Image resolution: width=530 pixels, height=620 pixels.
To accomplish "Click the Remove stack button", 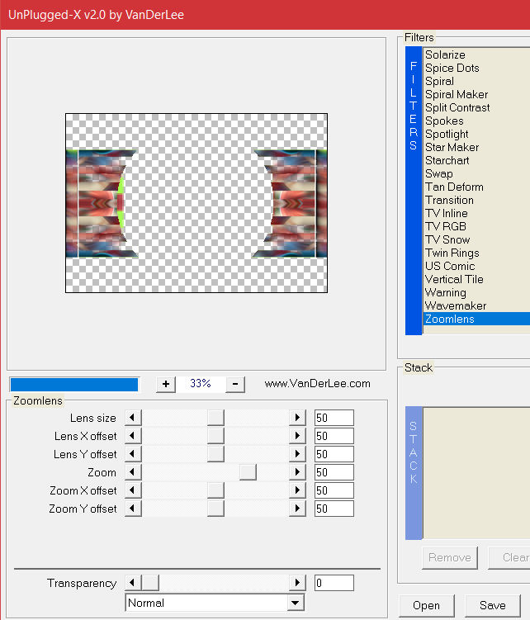I will 450,557.
